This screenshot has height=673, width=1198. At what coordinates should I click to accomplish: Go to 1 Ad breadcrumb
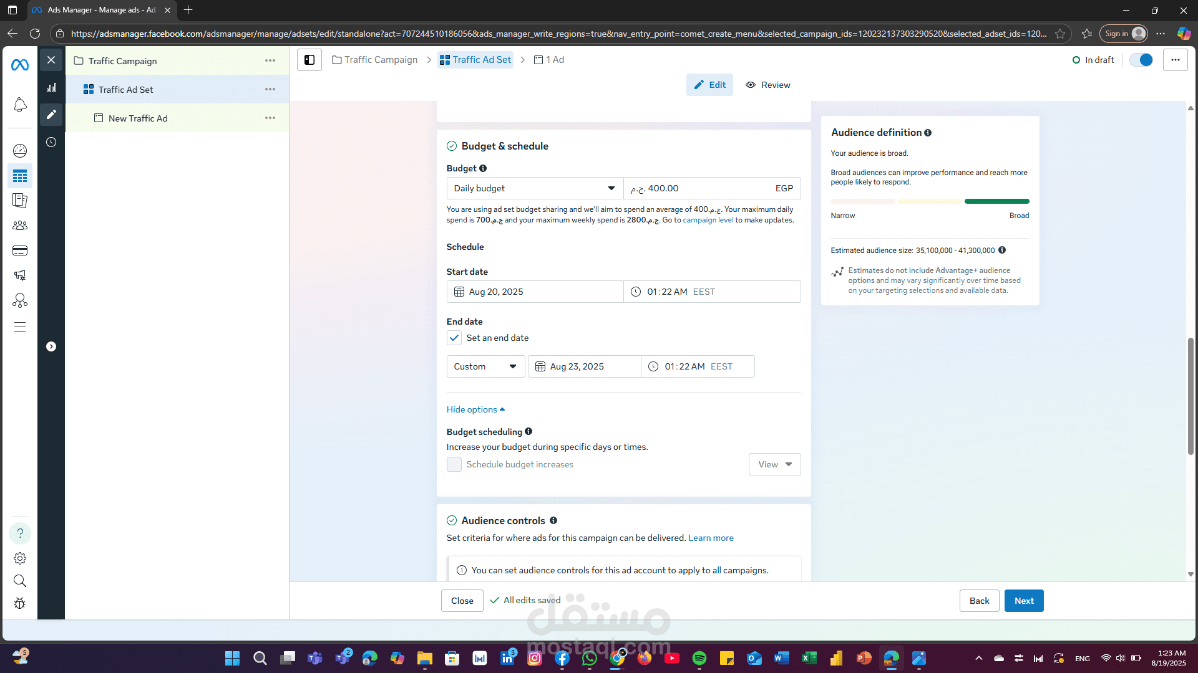[x=549, y=60]
